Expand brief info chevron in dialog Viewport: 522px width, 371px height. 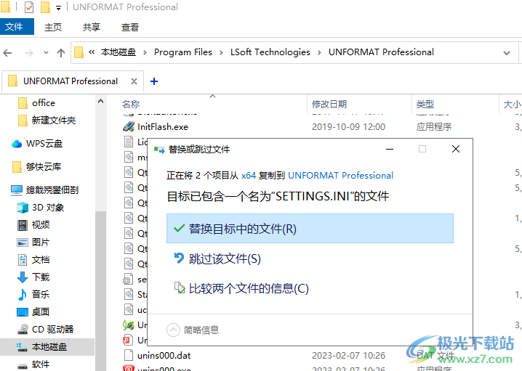173,330
